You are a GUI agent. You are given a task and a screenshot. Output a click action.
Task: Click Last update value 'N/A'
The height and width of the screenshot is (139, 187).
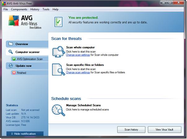24,114
